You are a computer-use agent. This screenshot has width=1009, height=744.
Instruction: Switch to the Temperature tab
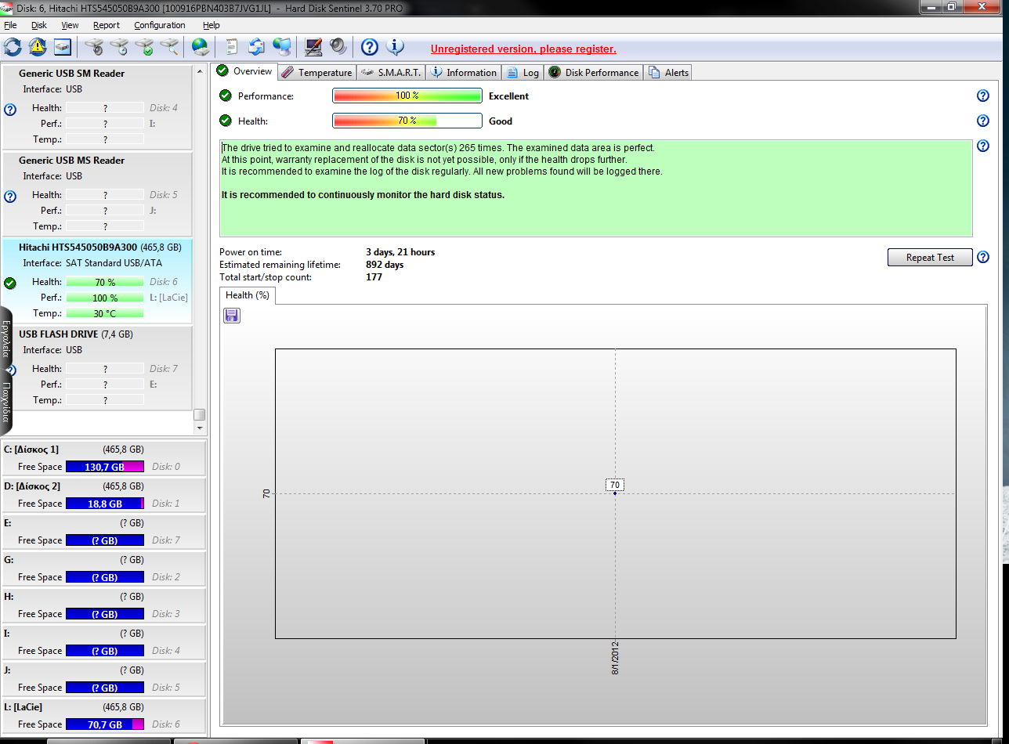[x=316, y=72]
